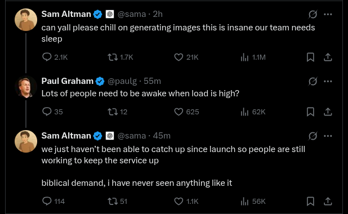Screen dimensions: 348x214
Task: View analytics for tweet with 1.1M views
Action: point(244,57)
